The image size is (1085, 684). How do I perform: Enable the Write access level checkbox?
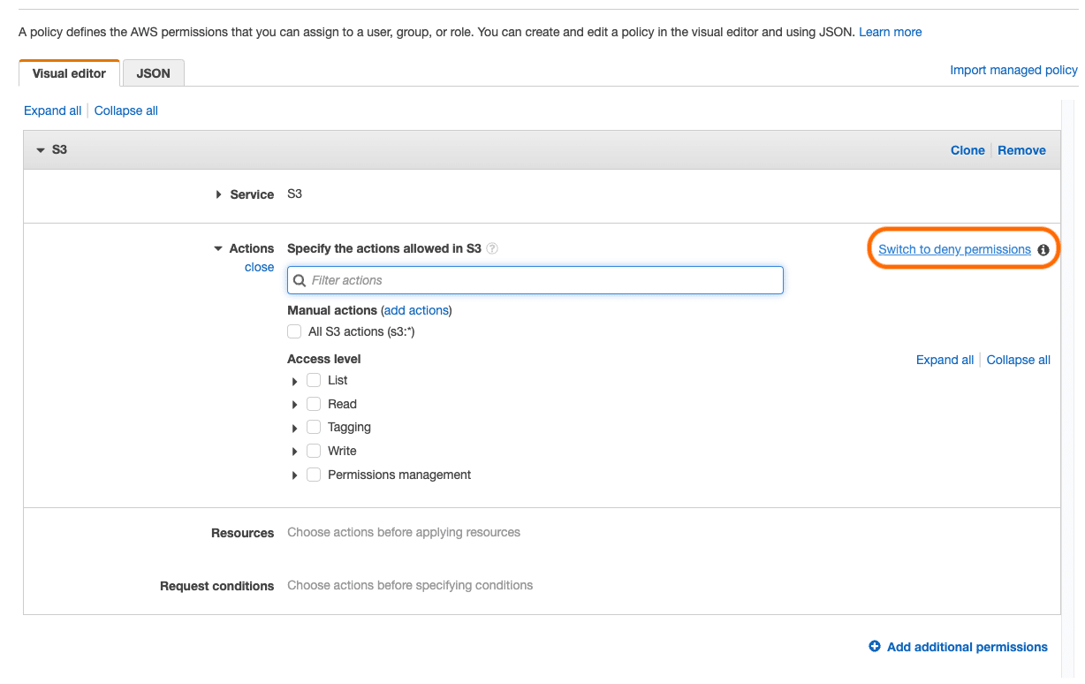314,451
